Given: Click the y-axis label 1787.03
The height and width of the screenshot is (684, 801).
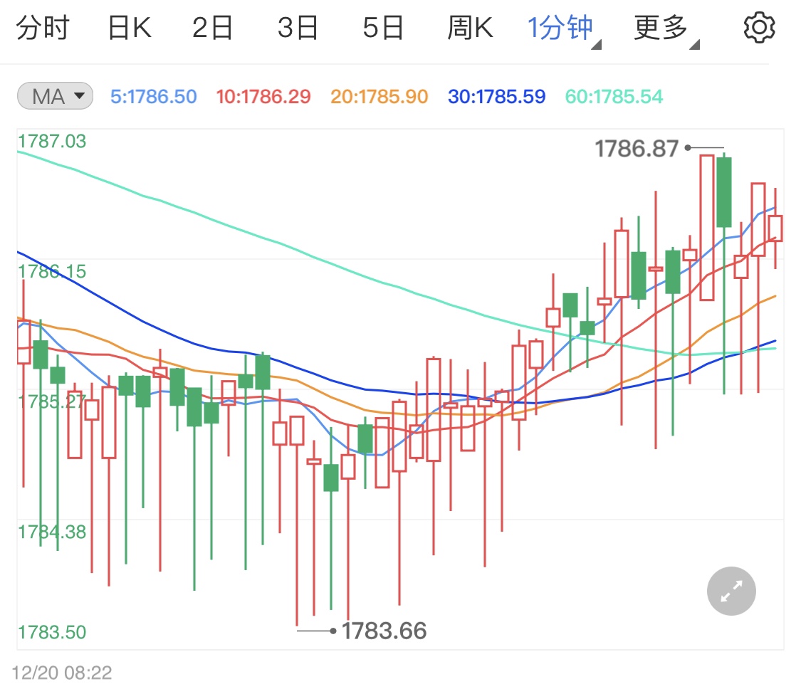Looking at the screenshot, I should click(x=52, y=141).
